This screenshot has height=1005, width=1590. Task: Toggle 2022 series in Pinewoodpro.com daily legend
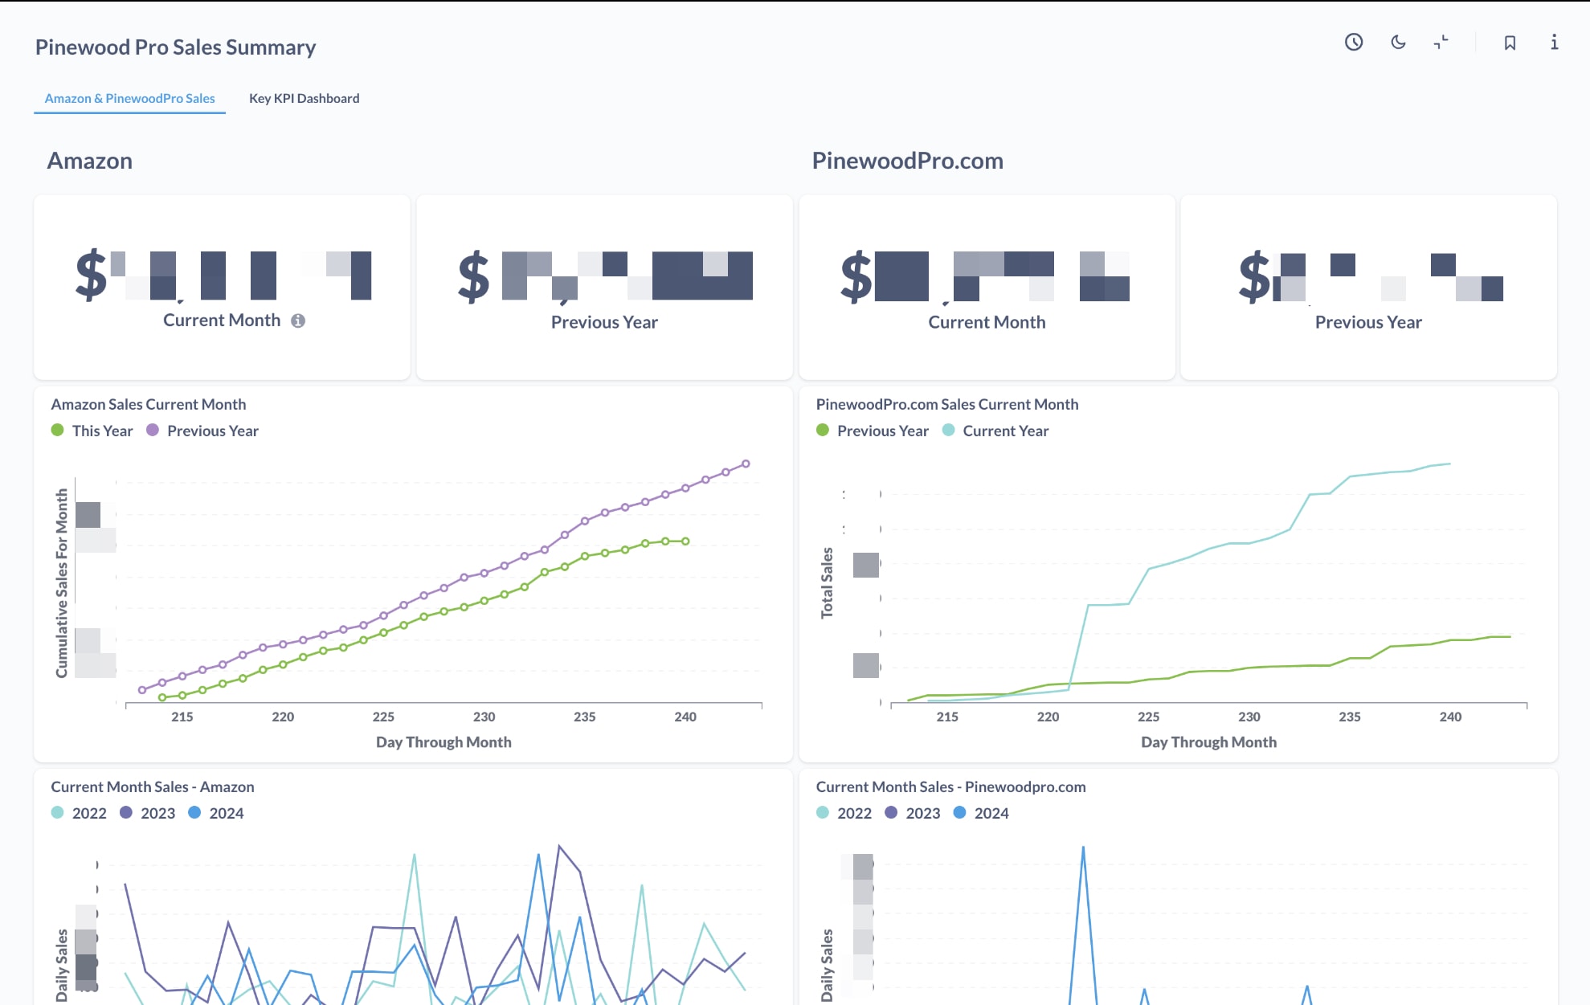844,813
